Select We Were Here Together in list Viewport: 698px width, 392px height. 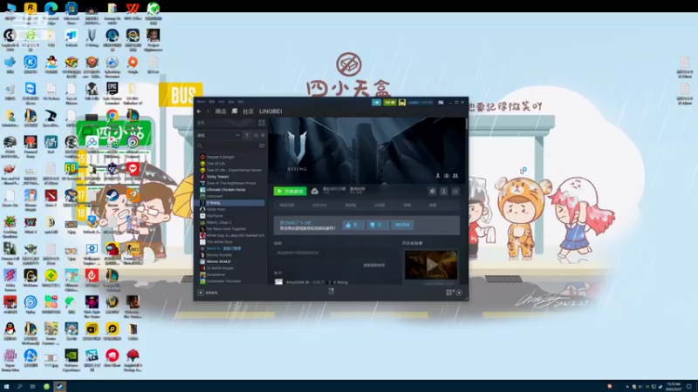click(x=226, y=229)
